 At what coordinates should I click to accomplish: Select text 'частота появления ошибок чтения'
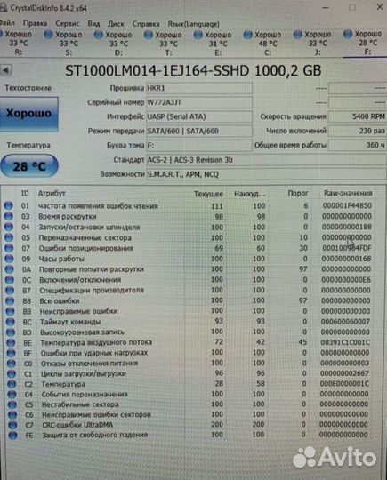point(98,206)
